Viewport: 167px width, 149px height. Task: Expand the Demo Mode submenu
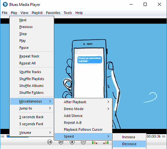pyautogui.click(x=83, y=109)
